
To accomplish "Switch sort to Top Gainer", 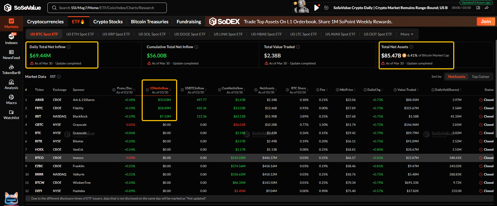I will pyautogui.click(x=480, y=77).
